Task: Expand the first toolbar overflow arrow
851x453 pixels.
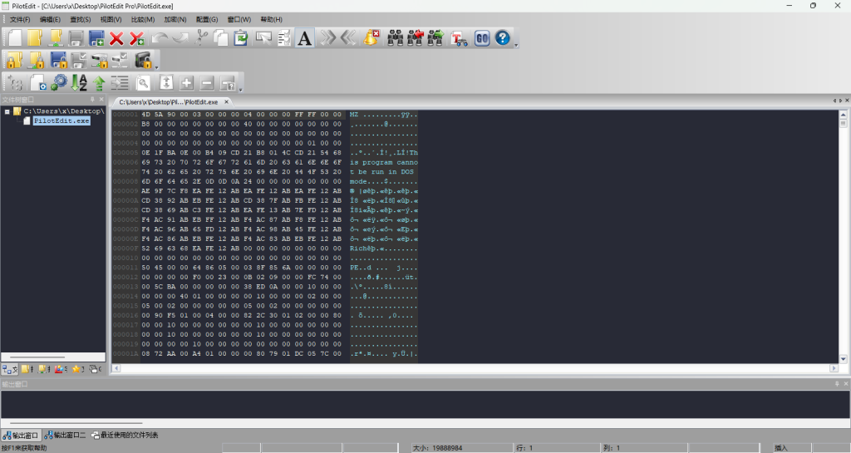Action: click(x=516, y=46)
